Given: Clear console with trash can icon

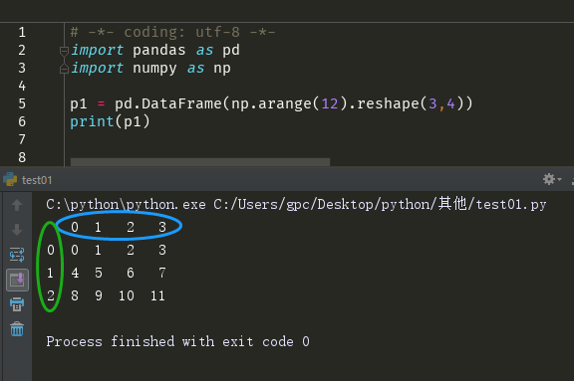Looking at the screenshot, I should (x=17, y=328).
